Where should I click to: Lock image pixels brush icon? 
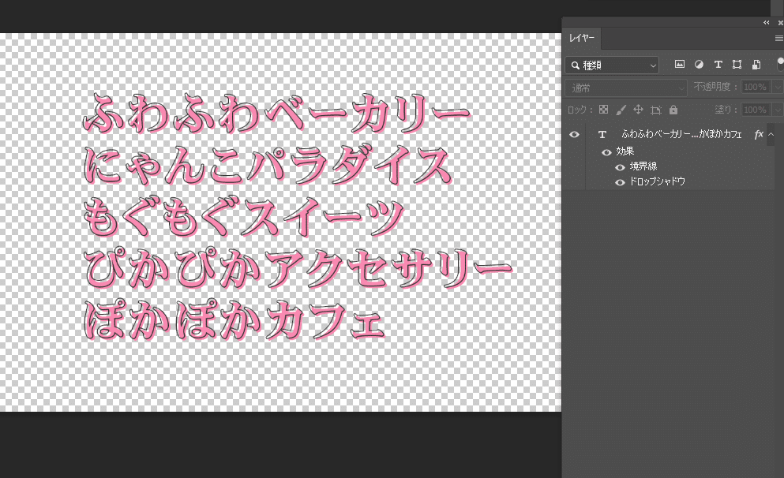621,110
